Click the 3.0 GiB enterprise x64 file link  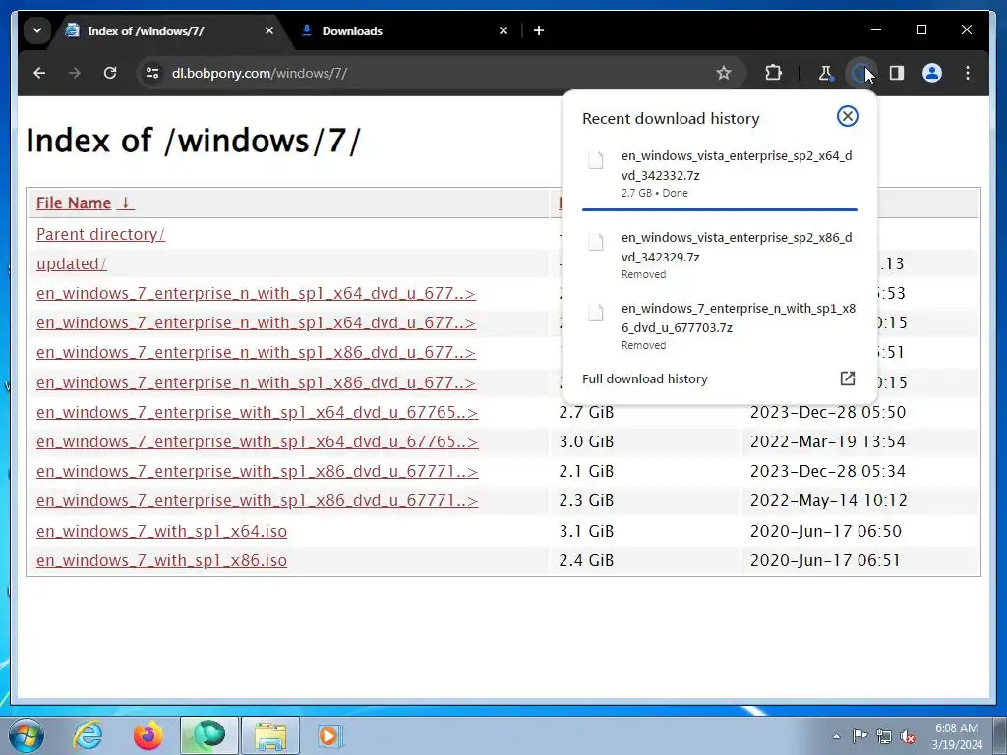[x=257, y=441]
